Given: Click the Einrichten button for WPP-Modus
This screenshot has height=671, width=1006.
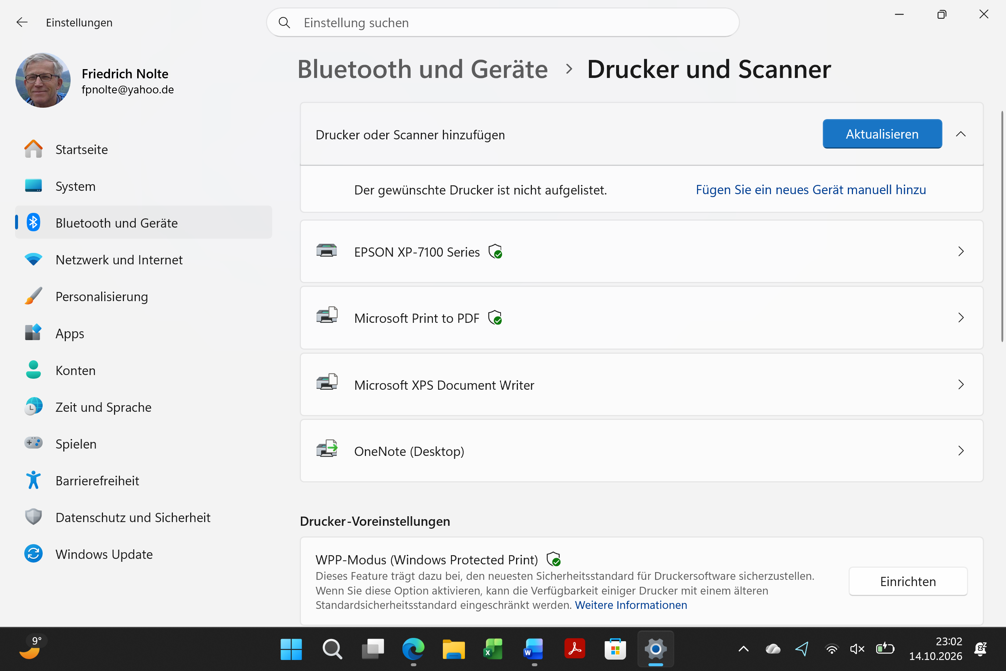Looking at the screenshot, I should tap(907, 581).
